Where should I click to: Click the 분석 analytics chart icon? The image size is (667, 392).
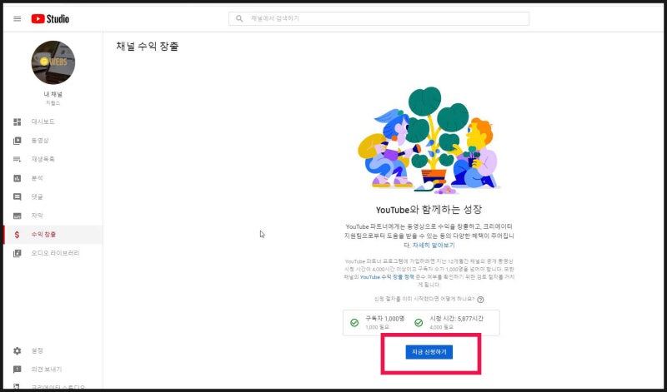[17, 178]
